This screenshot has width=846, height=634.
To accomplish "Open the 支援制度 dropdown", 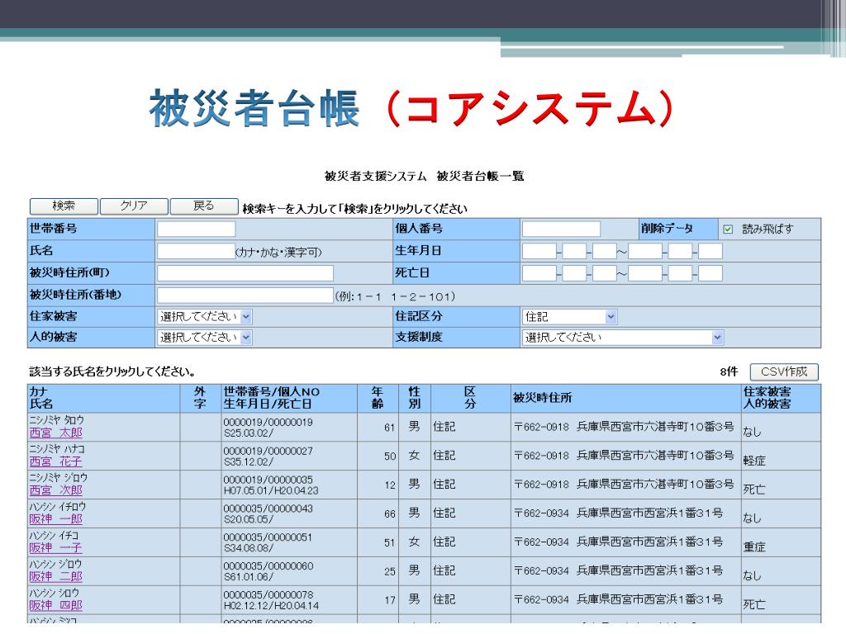I will (623, 338).
